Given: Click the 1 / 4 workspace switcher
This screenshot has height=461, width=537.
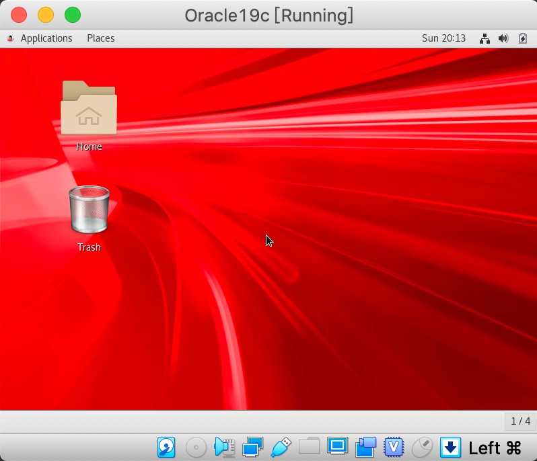Looking at the screenshot, I should click(521, 421).
